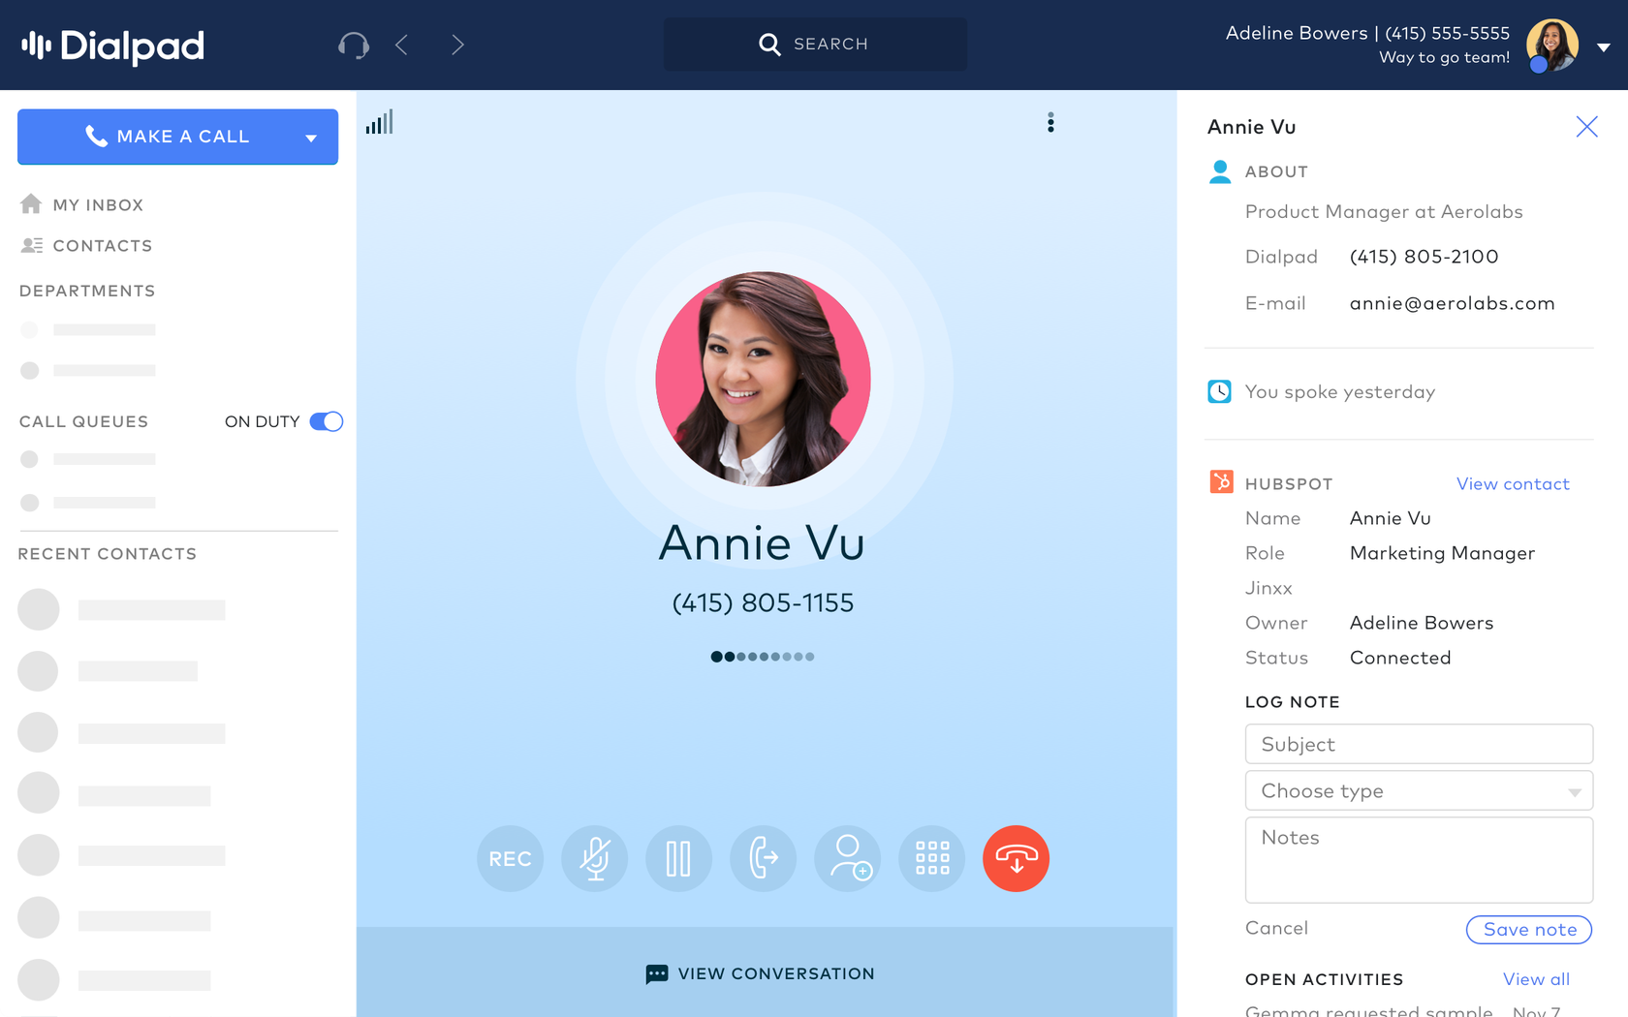The image size is (1628, 1017).
Task: Close the Annie Vu contact panel
Action: (x=1586, y=127)
